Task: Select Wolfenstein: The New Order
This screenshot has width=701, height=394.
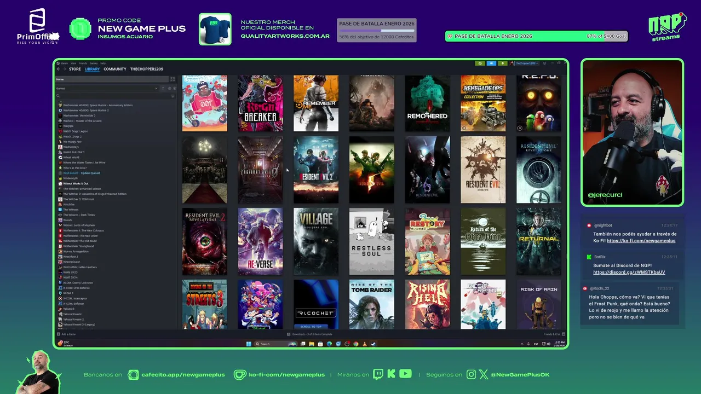Action: [81, 236]
